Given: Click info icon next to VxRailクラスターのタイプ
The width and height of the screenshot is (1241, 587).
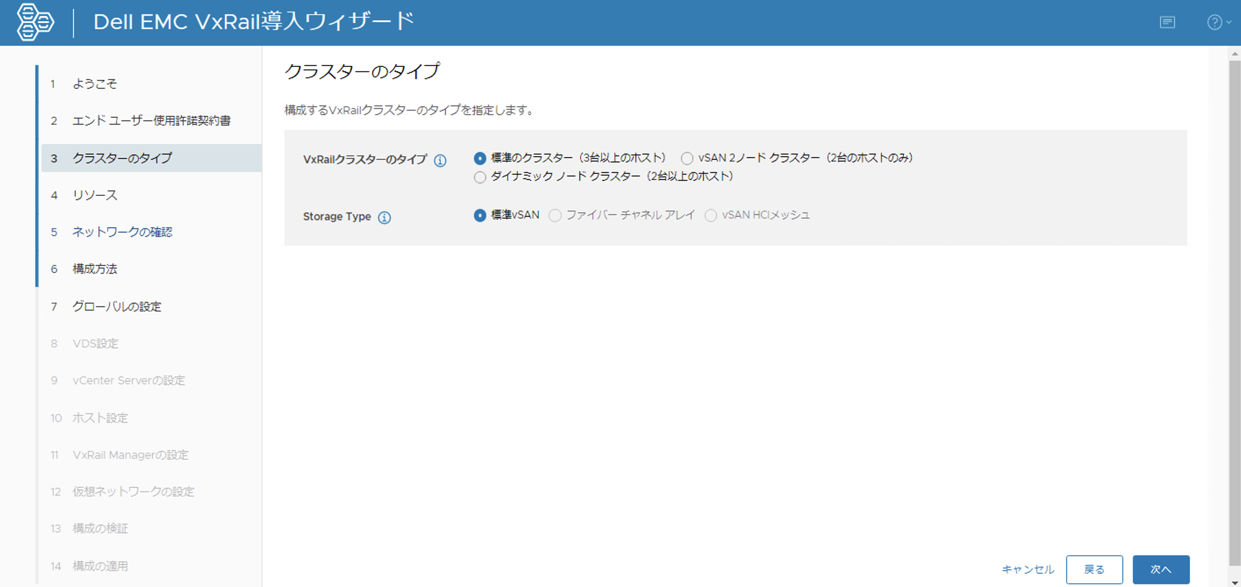Looking at the screenshot, I should coord(440,161).
